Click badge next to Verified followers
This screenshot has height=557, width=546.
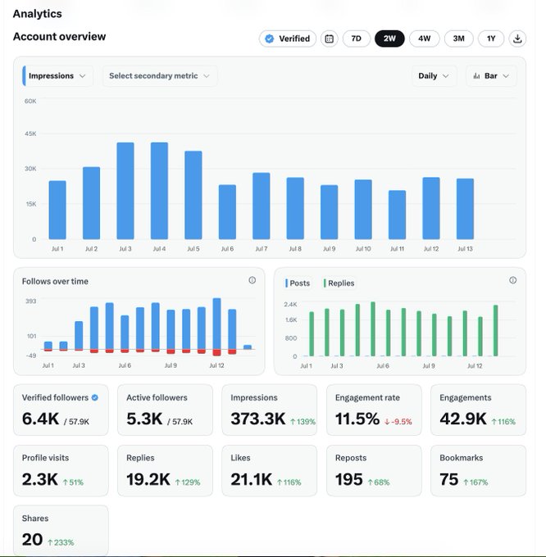95,397
